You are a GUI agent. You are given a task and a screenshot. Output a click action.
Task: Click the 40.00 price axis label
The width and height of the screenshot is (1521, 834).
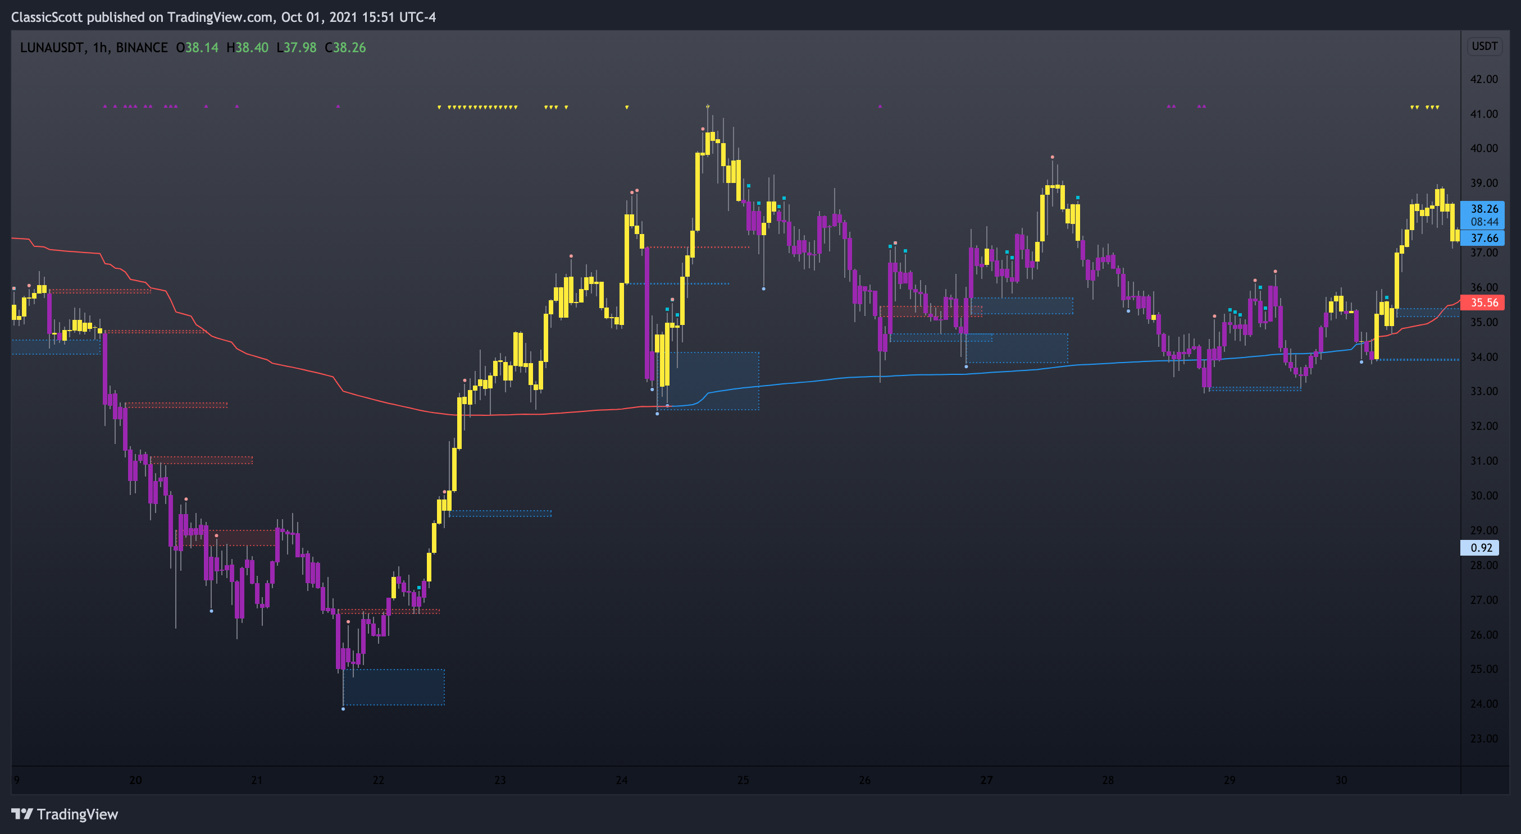(1484, 148)
